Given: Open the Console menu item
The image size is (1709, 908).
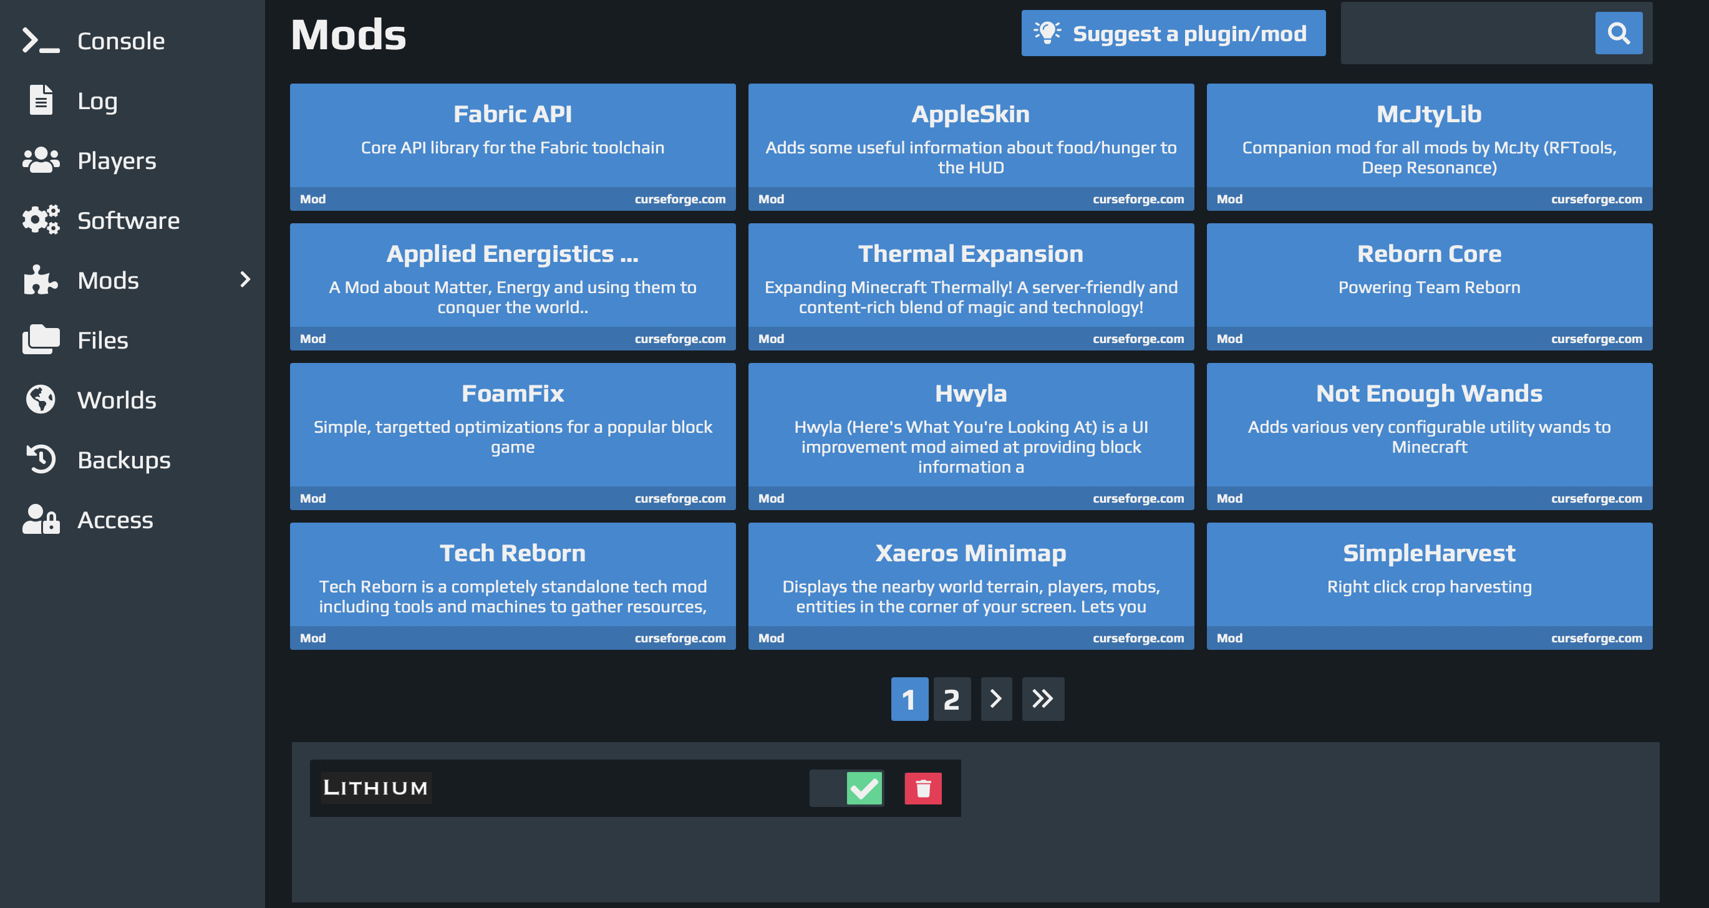Looking at the screenshot, I should point(133,41).
